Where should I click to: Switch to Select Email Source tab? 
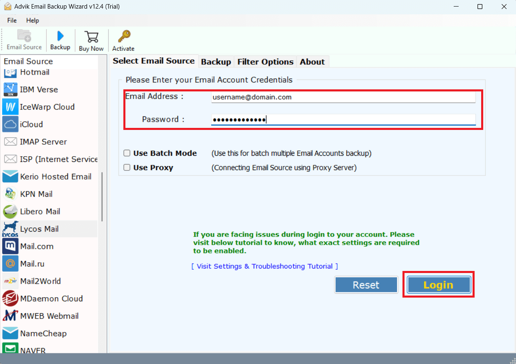pyautogui.click(x=154, y=61)
